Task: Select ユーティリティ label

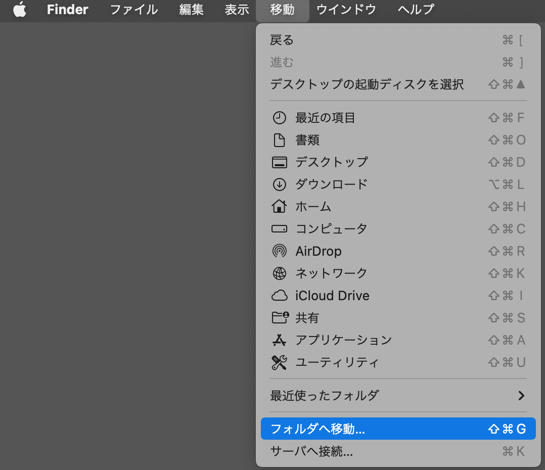Action: [337, 362]
